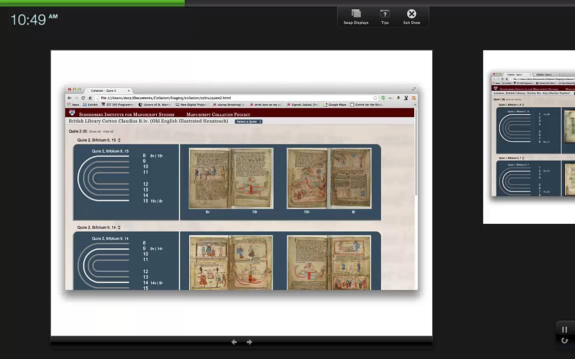Open the Exhibit bookmark folder
Image resolution: width=575 pixels, height=359 pixels.
point(90,105)
